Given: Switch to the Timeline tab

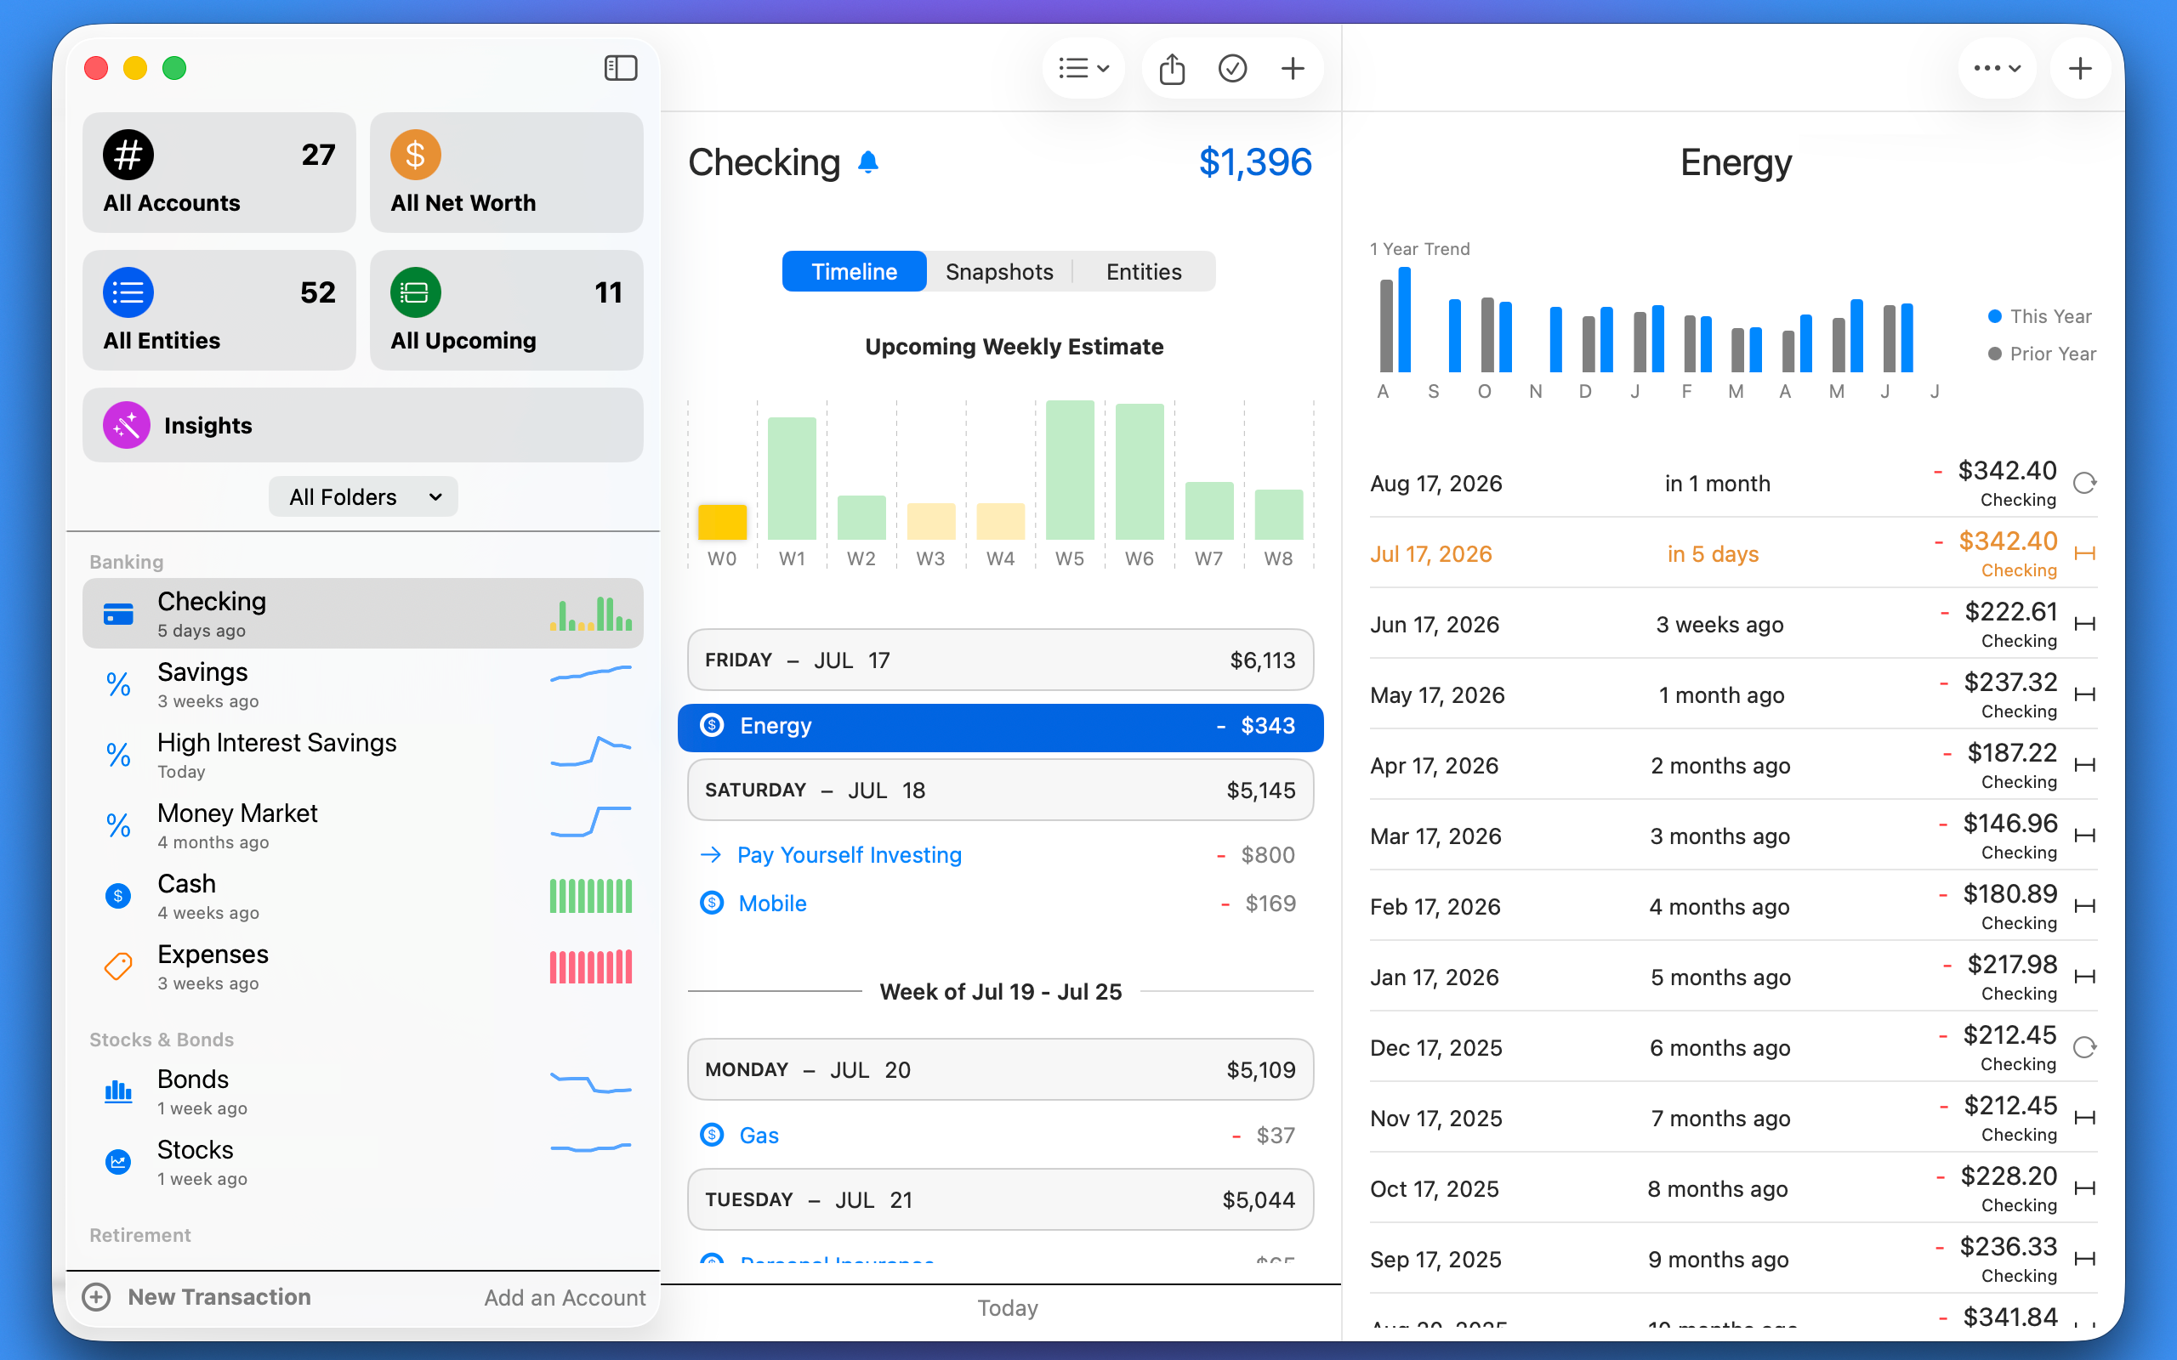Looking at the screenshot, I should point(854,272).
